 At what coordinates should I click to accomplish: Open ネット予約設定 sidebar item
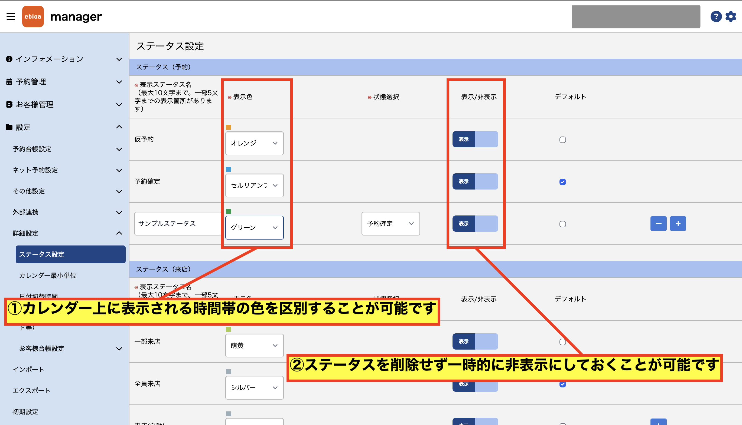pos(35,170)
